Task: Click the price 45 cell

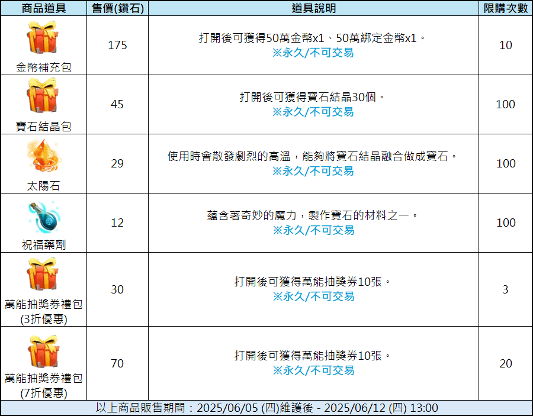Action: coord(118,104)
